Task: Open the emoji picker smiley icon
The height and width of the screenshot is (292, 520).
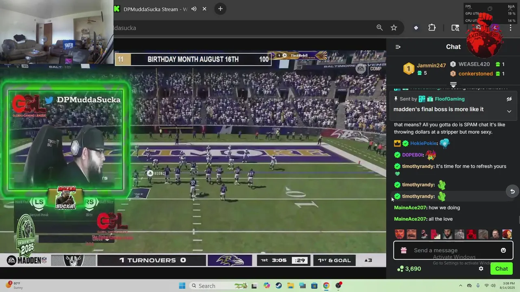Action: point(503,250)
